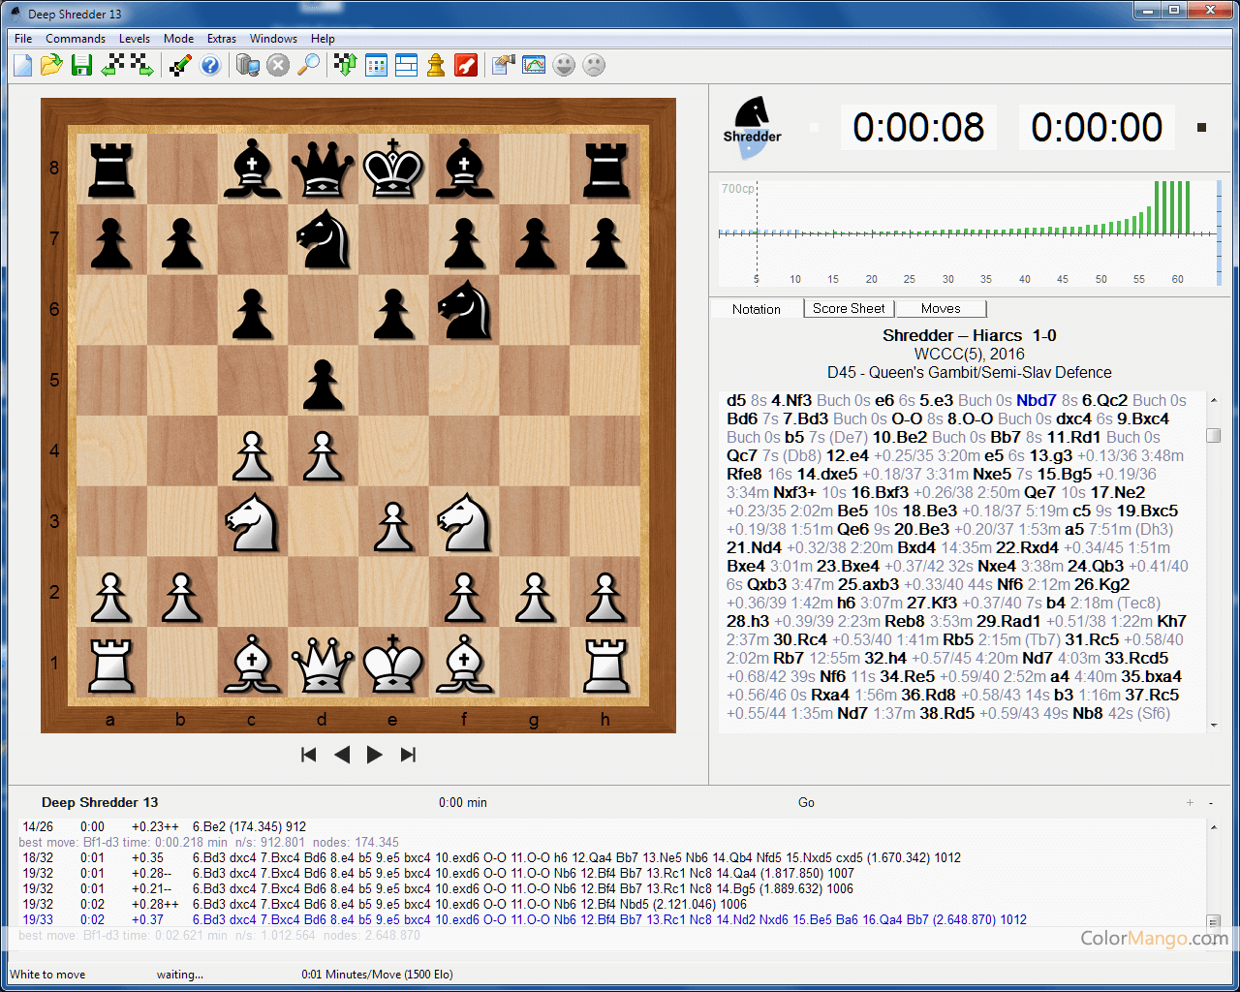
Task: Click the golden pawn icon
Action: [436, 65]
